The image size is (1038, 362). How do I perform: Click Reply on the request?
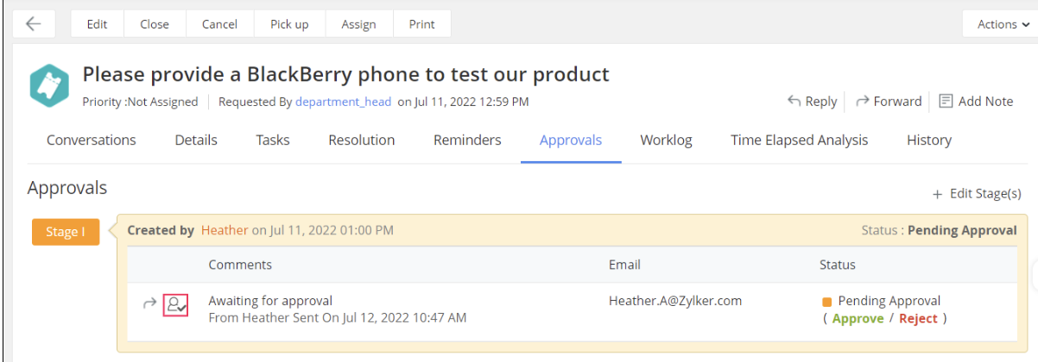(x=812, y=102)
